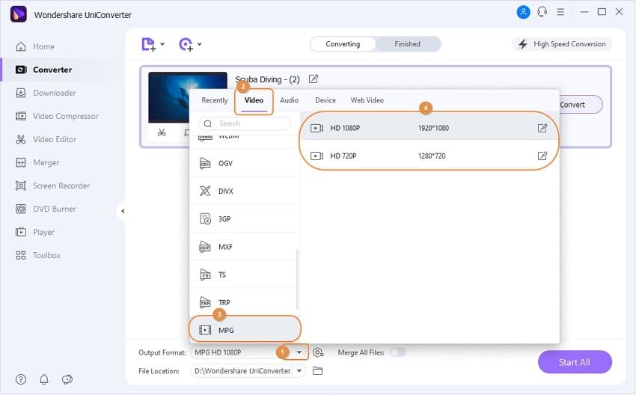
Task: Click the format Search field
Action: pyautogui.click(x=245, y=123)
